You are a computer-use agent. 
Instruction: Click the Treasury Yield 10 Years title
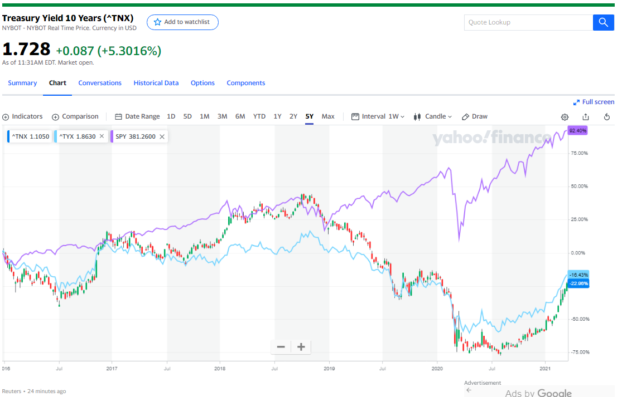(x=68, y=18)
